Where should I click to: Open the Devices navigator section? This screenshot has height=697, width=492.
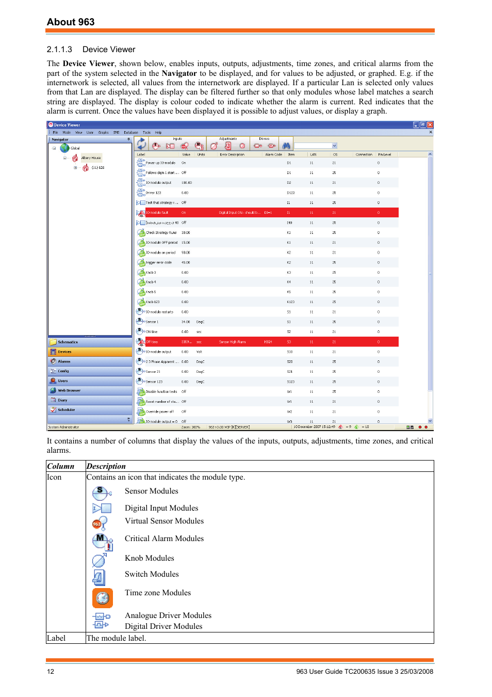coord(90,352)
